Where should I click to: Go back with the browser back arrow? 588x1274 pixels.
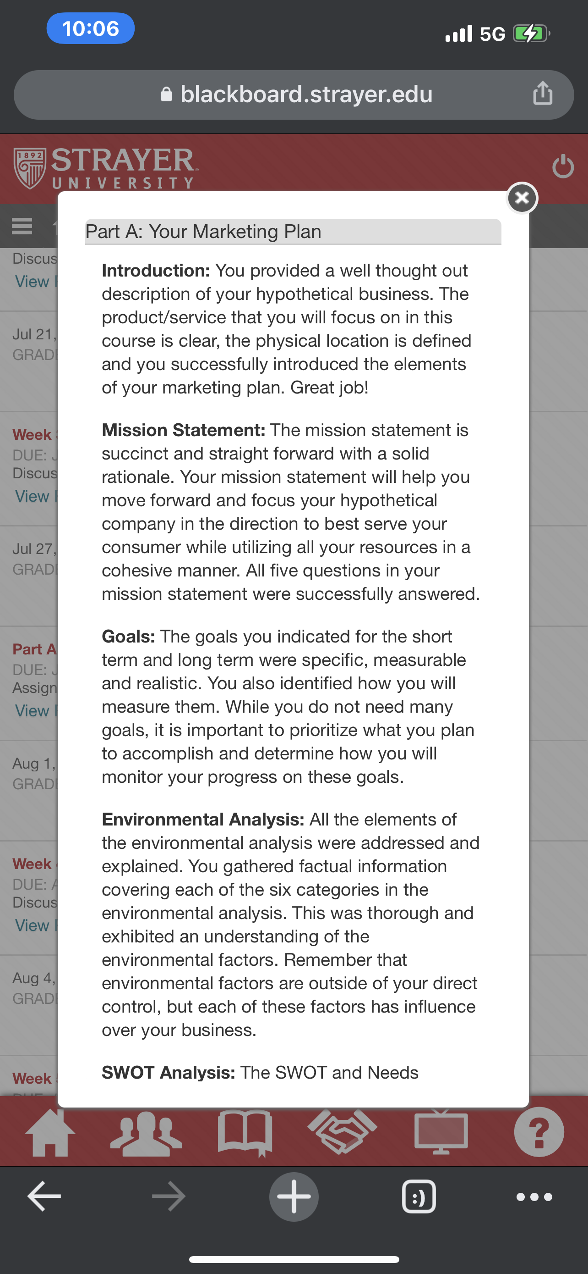click(x=44, y=1197)
